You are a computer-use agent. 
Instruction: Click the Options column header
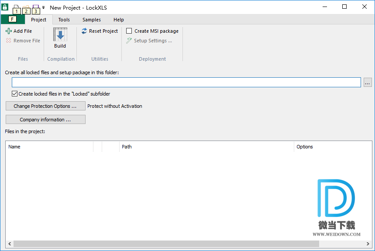point(333,147)
